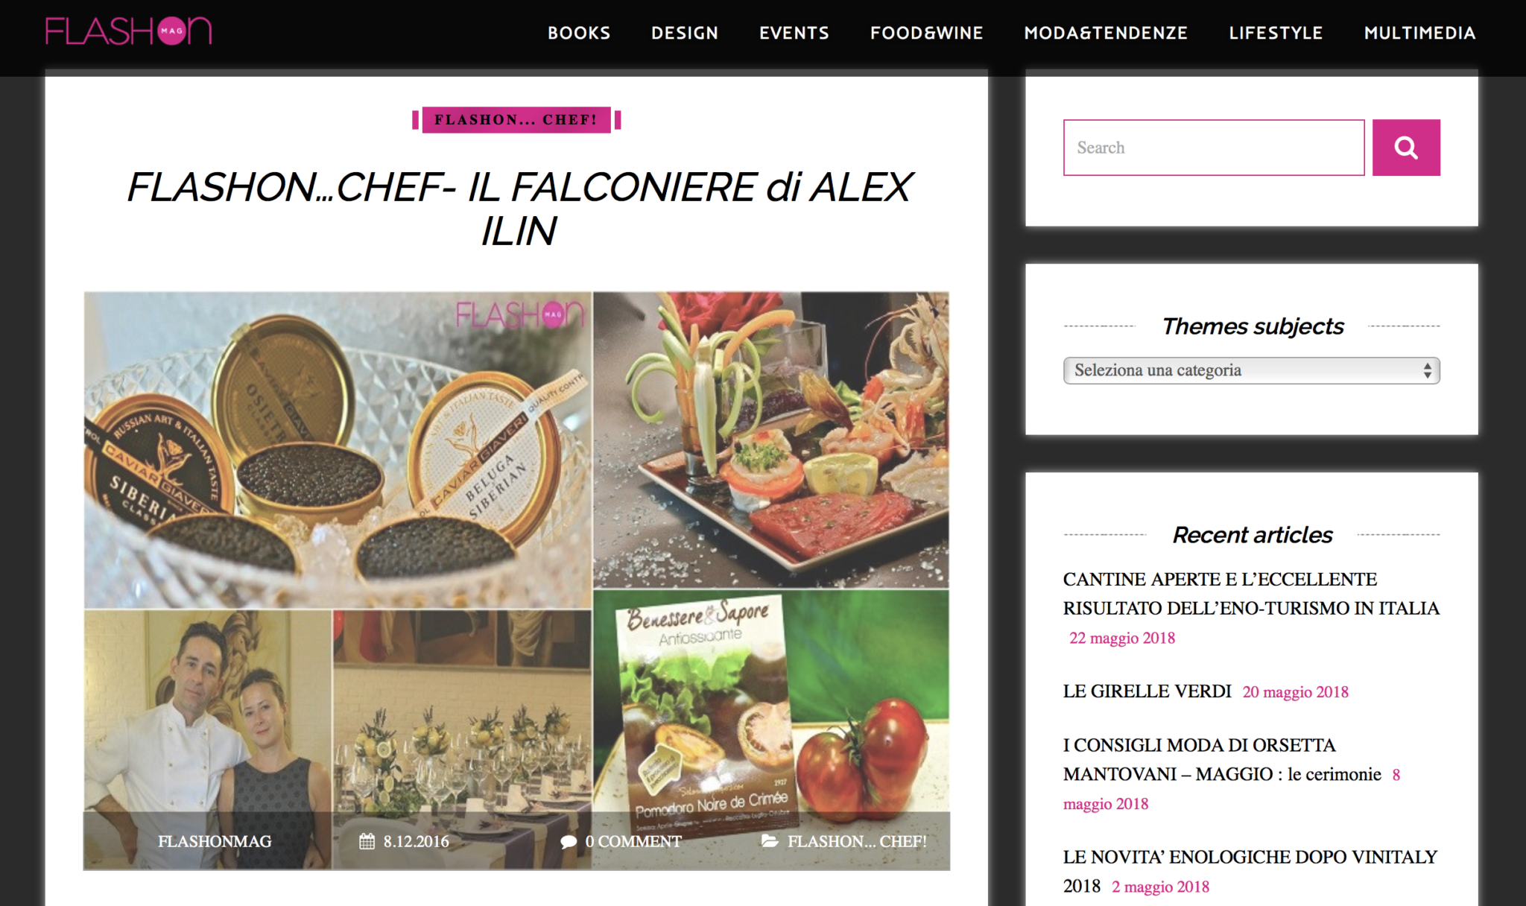Navigate to MODA&TENDENZE
Image resolution: width=1526 pixels, height=906 pixels.
point(1106,33)
